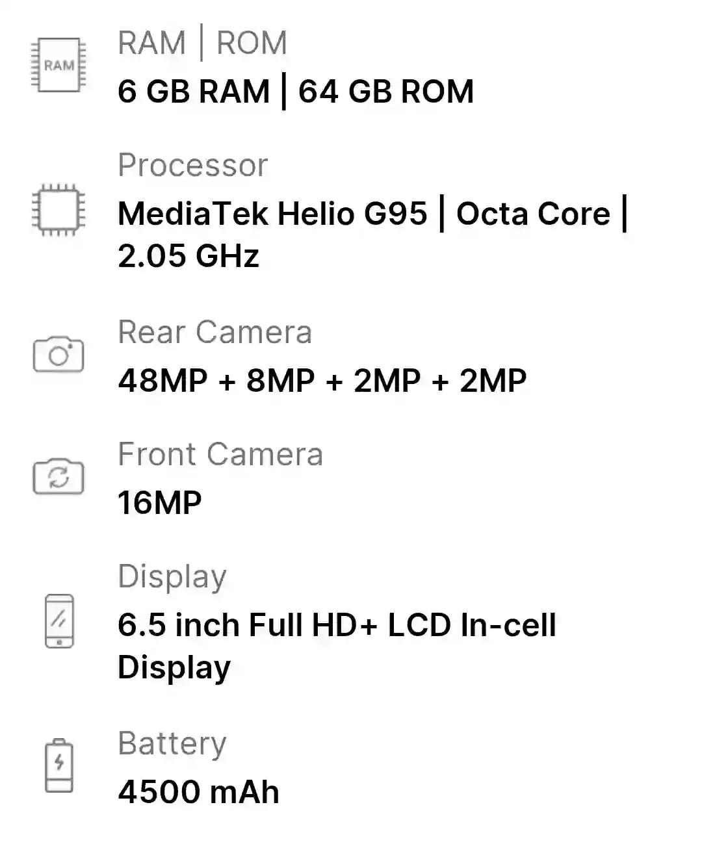
Task: Tap the rear camera icon
Action: (x=58, y=354)
